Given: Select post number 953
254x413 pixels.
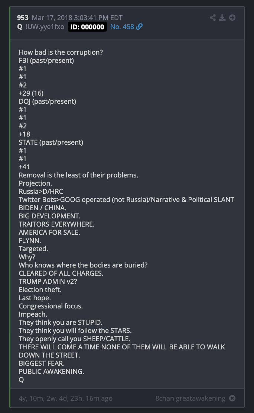Looking at the screenshot, I should (23, 17).
